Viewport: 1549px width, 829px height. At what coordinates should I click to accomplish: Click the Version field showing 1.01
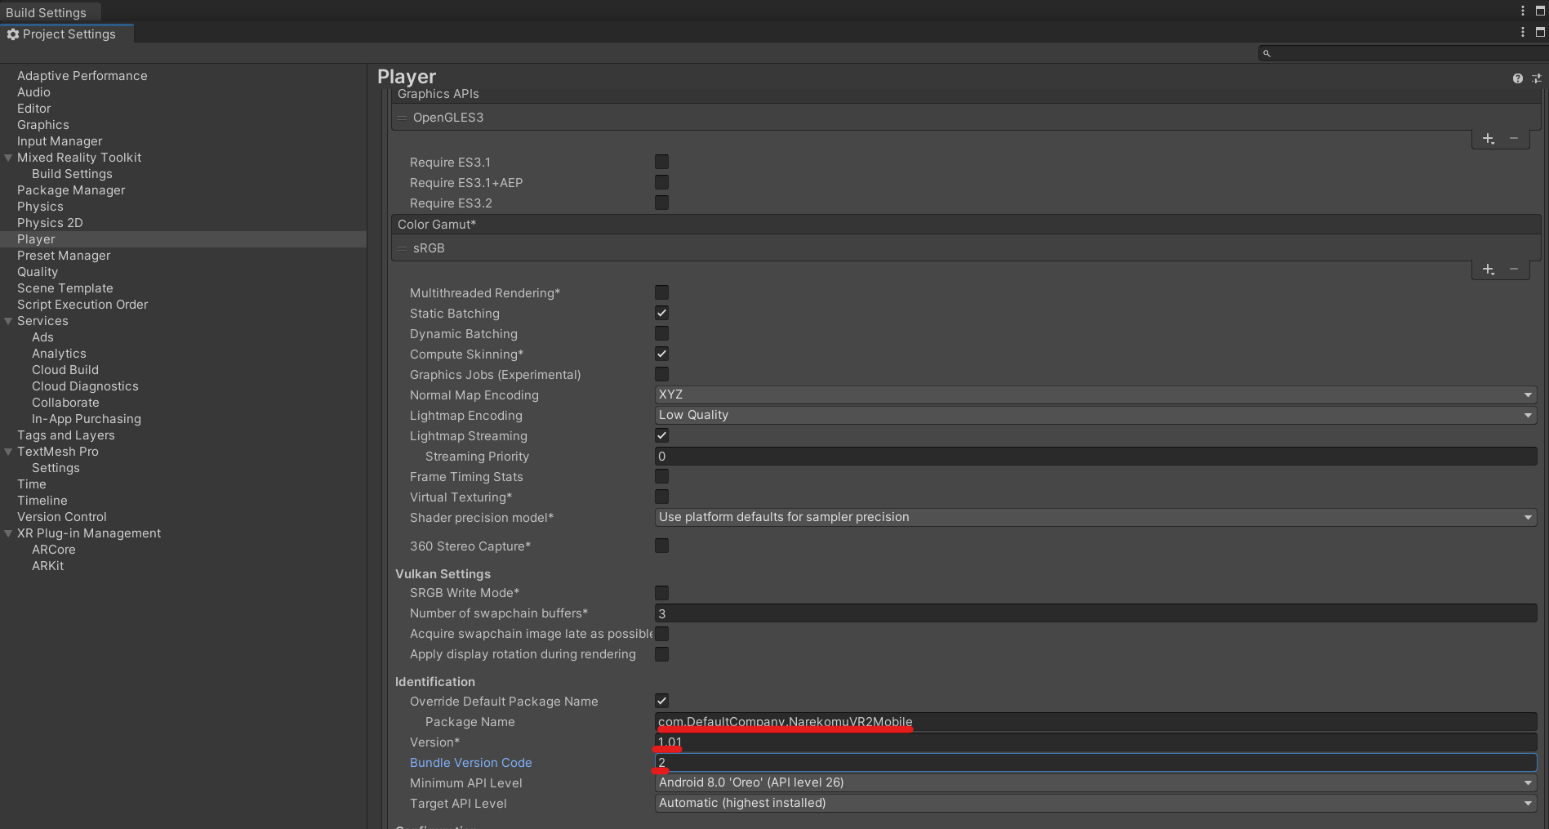point(1096,742)
